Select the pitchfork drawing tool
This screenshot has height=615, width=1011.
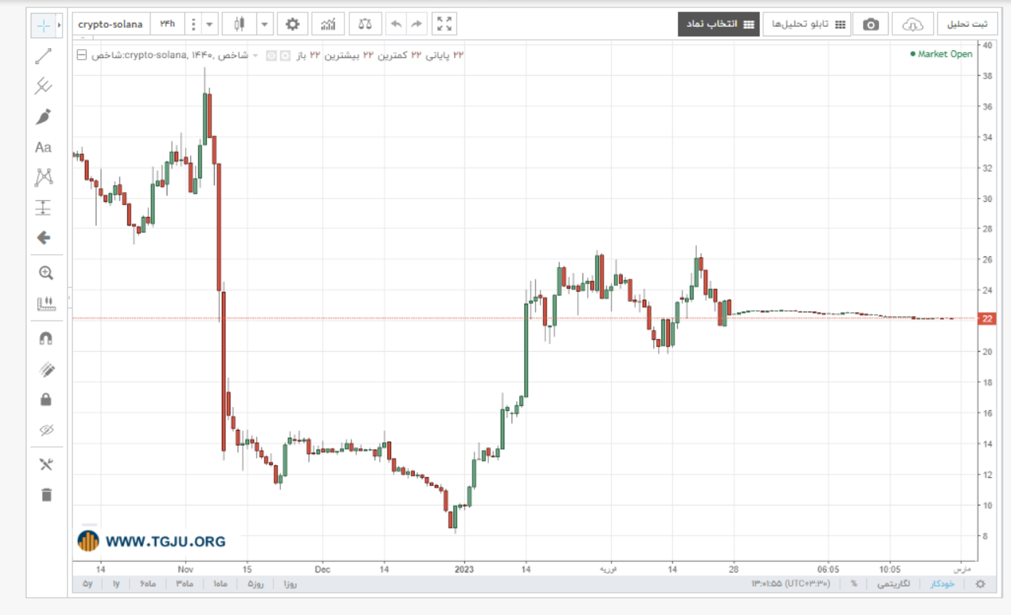tap(43, 86)
